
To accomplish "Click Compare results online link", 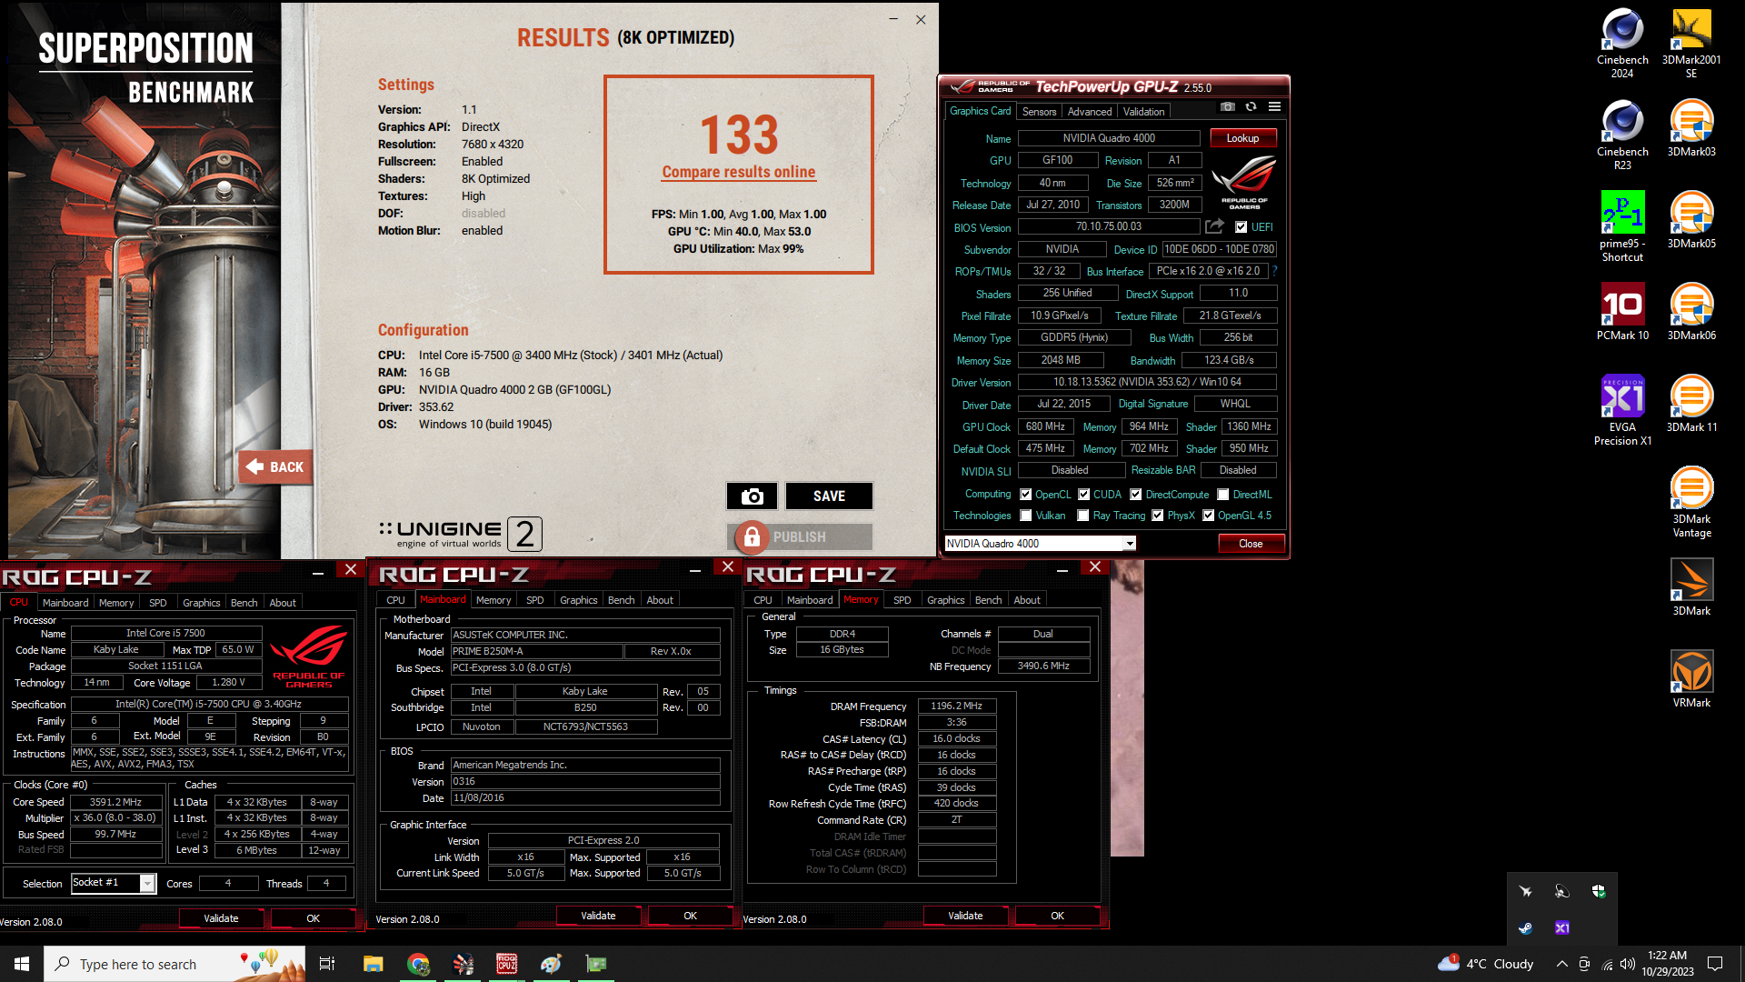I will (x=738, y=172).
